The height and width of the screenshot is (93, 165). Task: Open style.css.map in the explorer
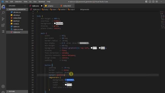[x=17, y=29]
